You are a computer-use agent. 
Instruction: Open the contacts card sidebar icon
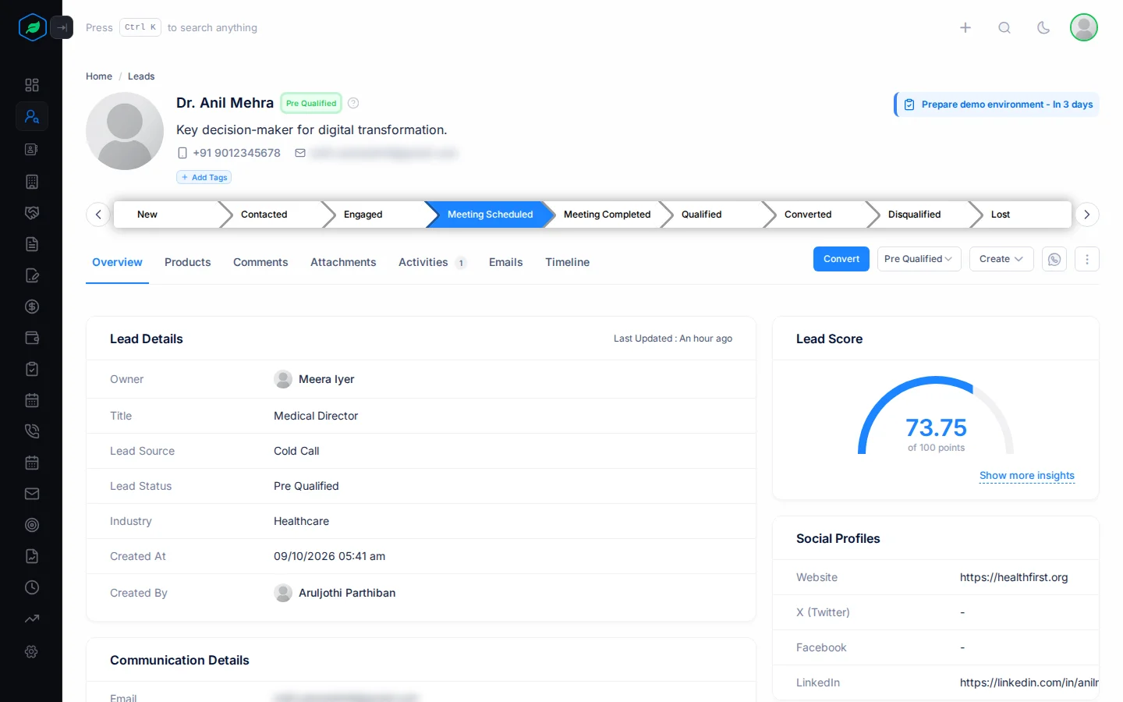pyautogui.click(x=32, y=149)
